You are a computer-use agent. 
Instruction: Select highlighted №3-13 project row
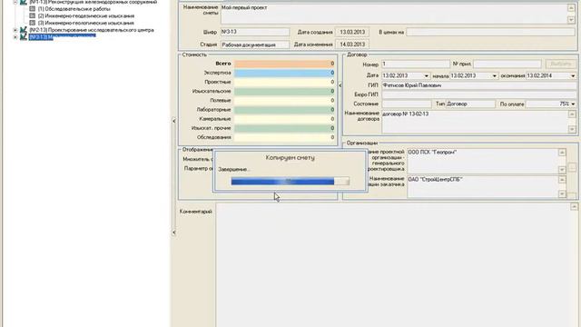[63, 36]
